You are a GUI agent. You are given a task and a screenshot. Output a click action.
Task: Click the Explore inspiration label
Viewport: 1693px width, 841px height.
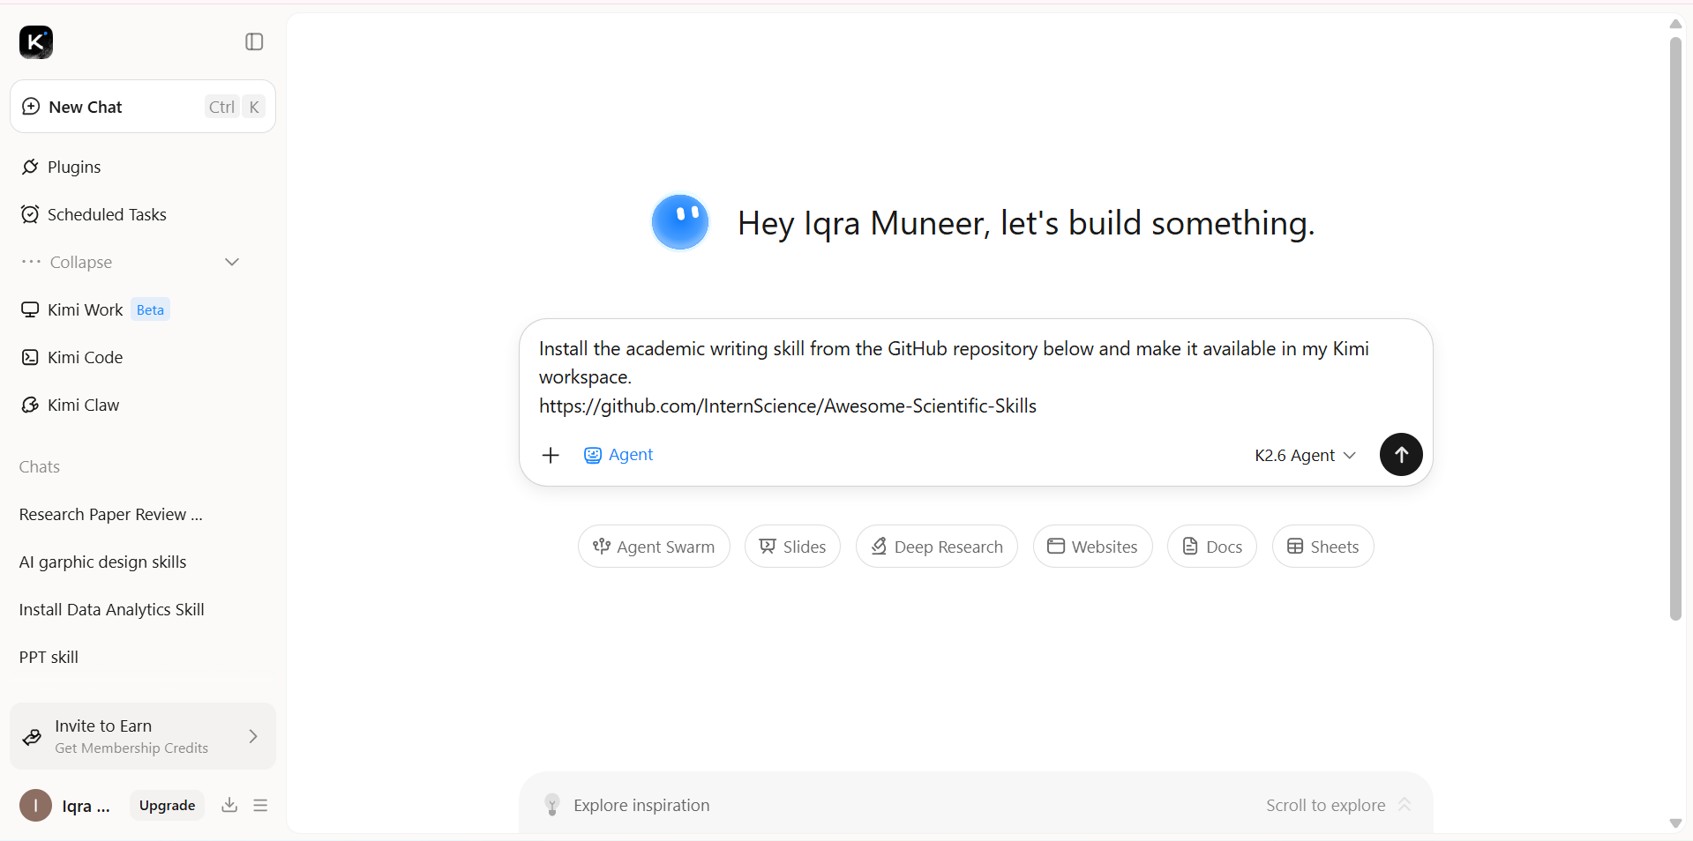(641, 805)
